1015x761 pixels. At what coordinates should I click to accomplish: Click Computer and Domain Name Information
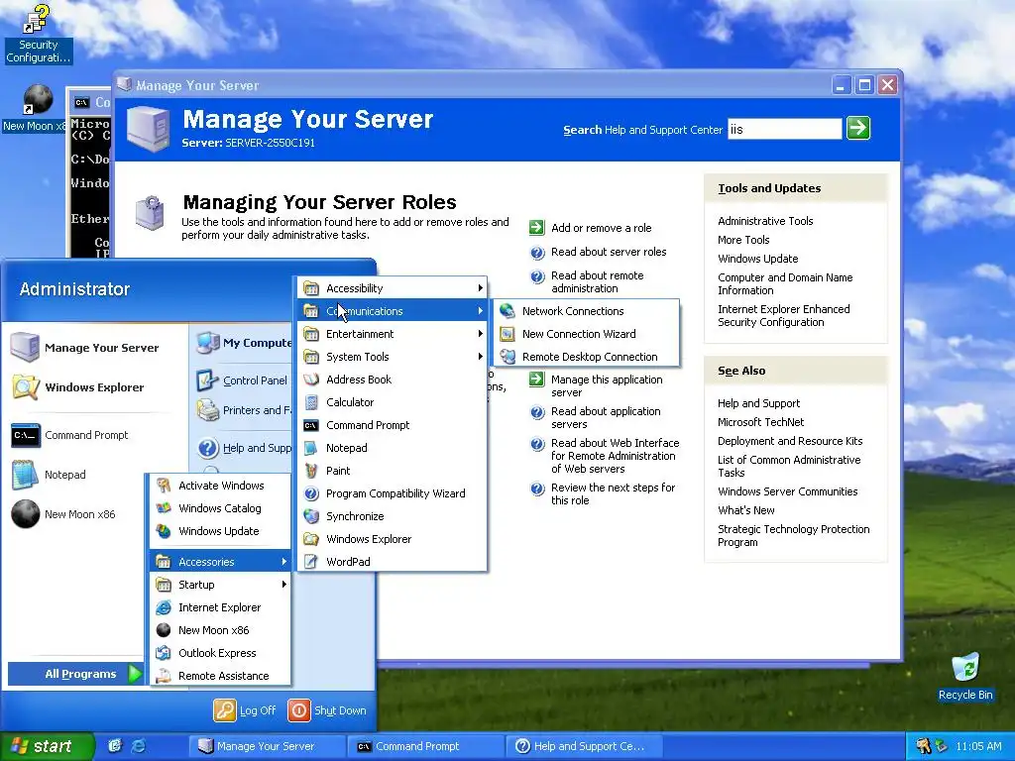click(785, 284)
